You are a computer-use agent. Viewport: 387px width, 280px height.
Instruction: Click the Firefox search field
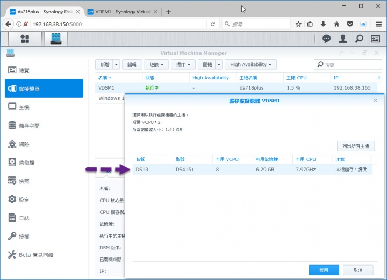tap(257, 24)
